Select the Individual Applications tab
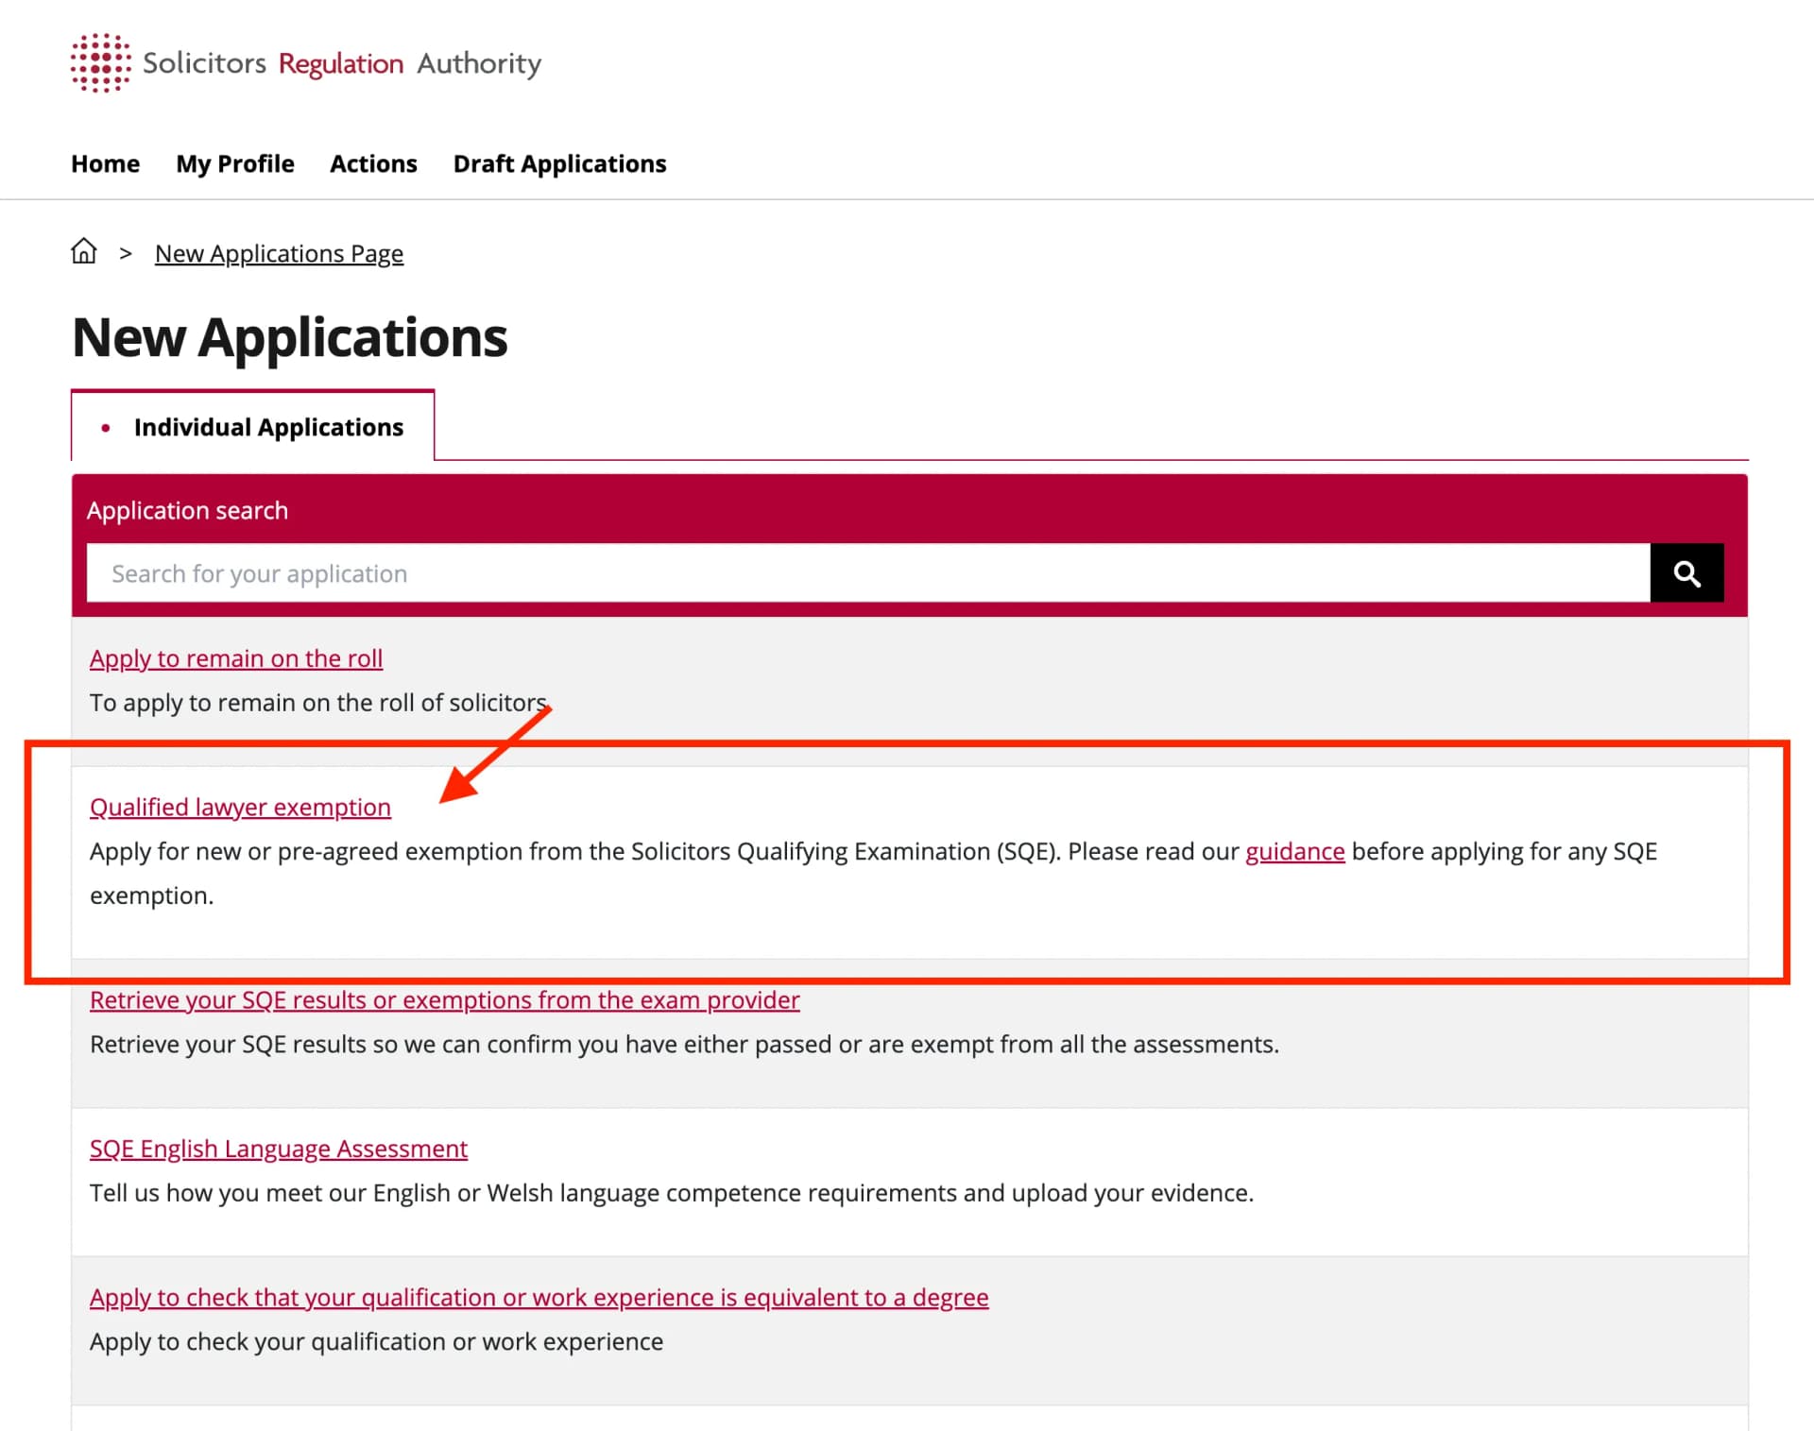1814x1431 pixels. (252, 427)
